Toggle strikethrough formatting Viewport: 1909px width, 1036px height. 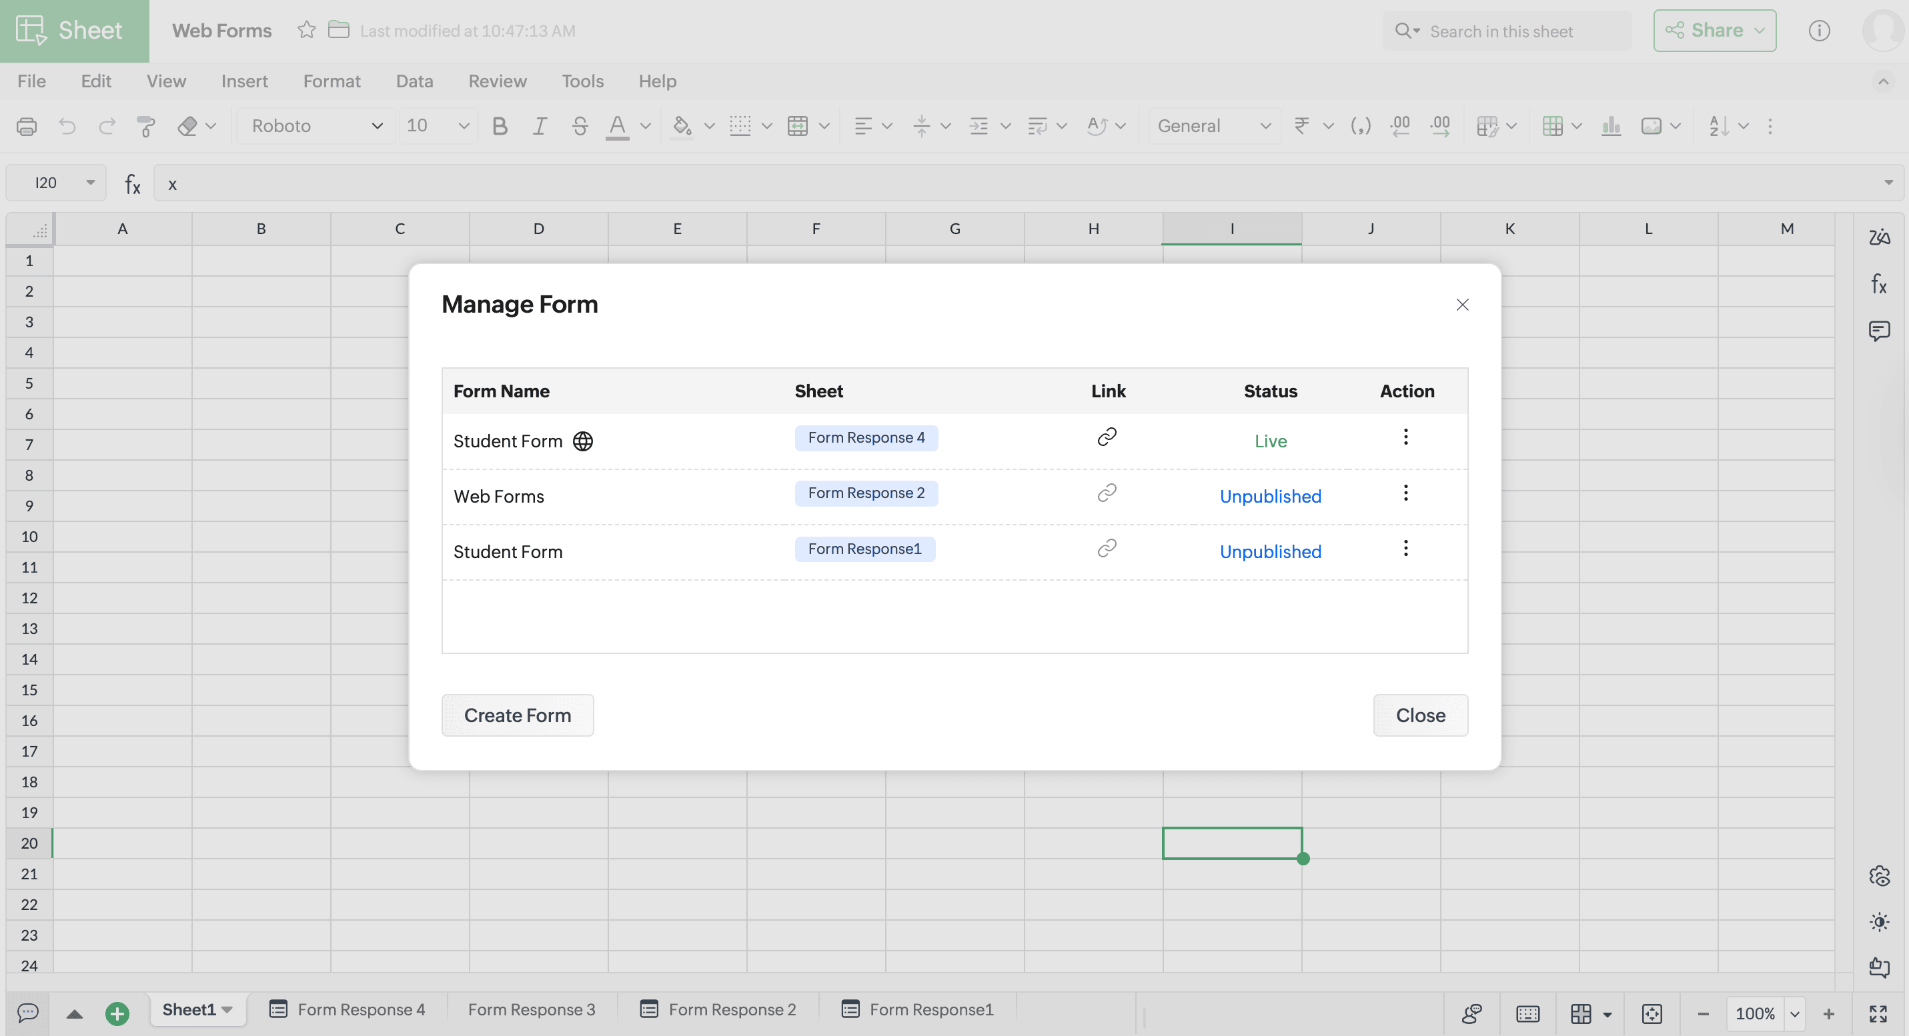[x=580, y=127]
